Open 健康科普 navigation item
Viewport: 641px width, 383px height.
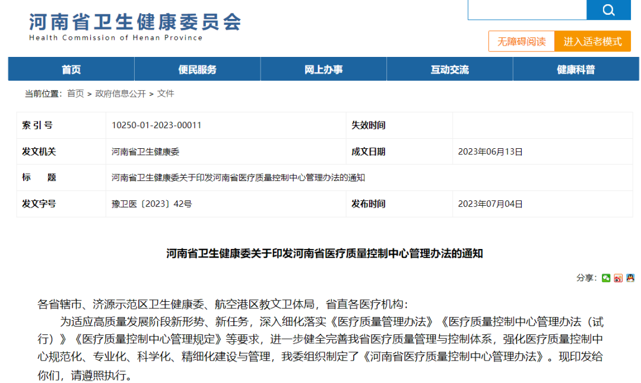(576, 69)
